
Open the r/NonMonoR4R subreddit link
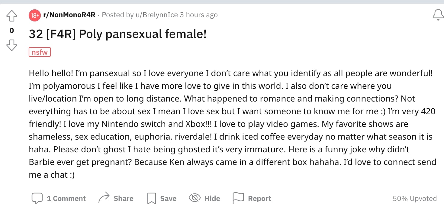69,15
